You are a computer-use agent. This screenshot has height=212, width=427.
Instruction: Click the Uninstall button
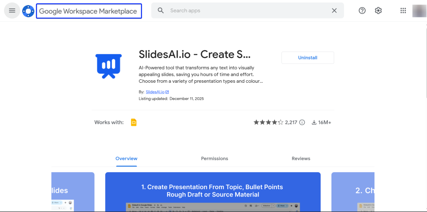click(x=308, y=58)
